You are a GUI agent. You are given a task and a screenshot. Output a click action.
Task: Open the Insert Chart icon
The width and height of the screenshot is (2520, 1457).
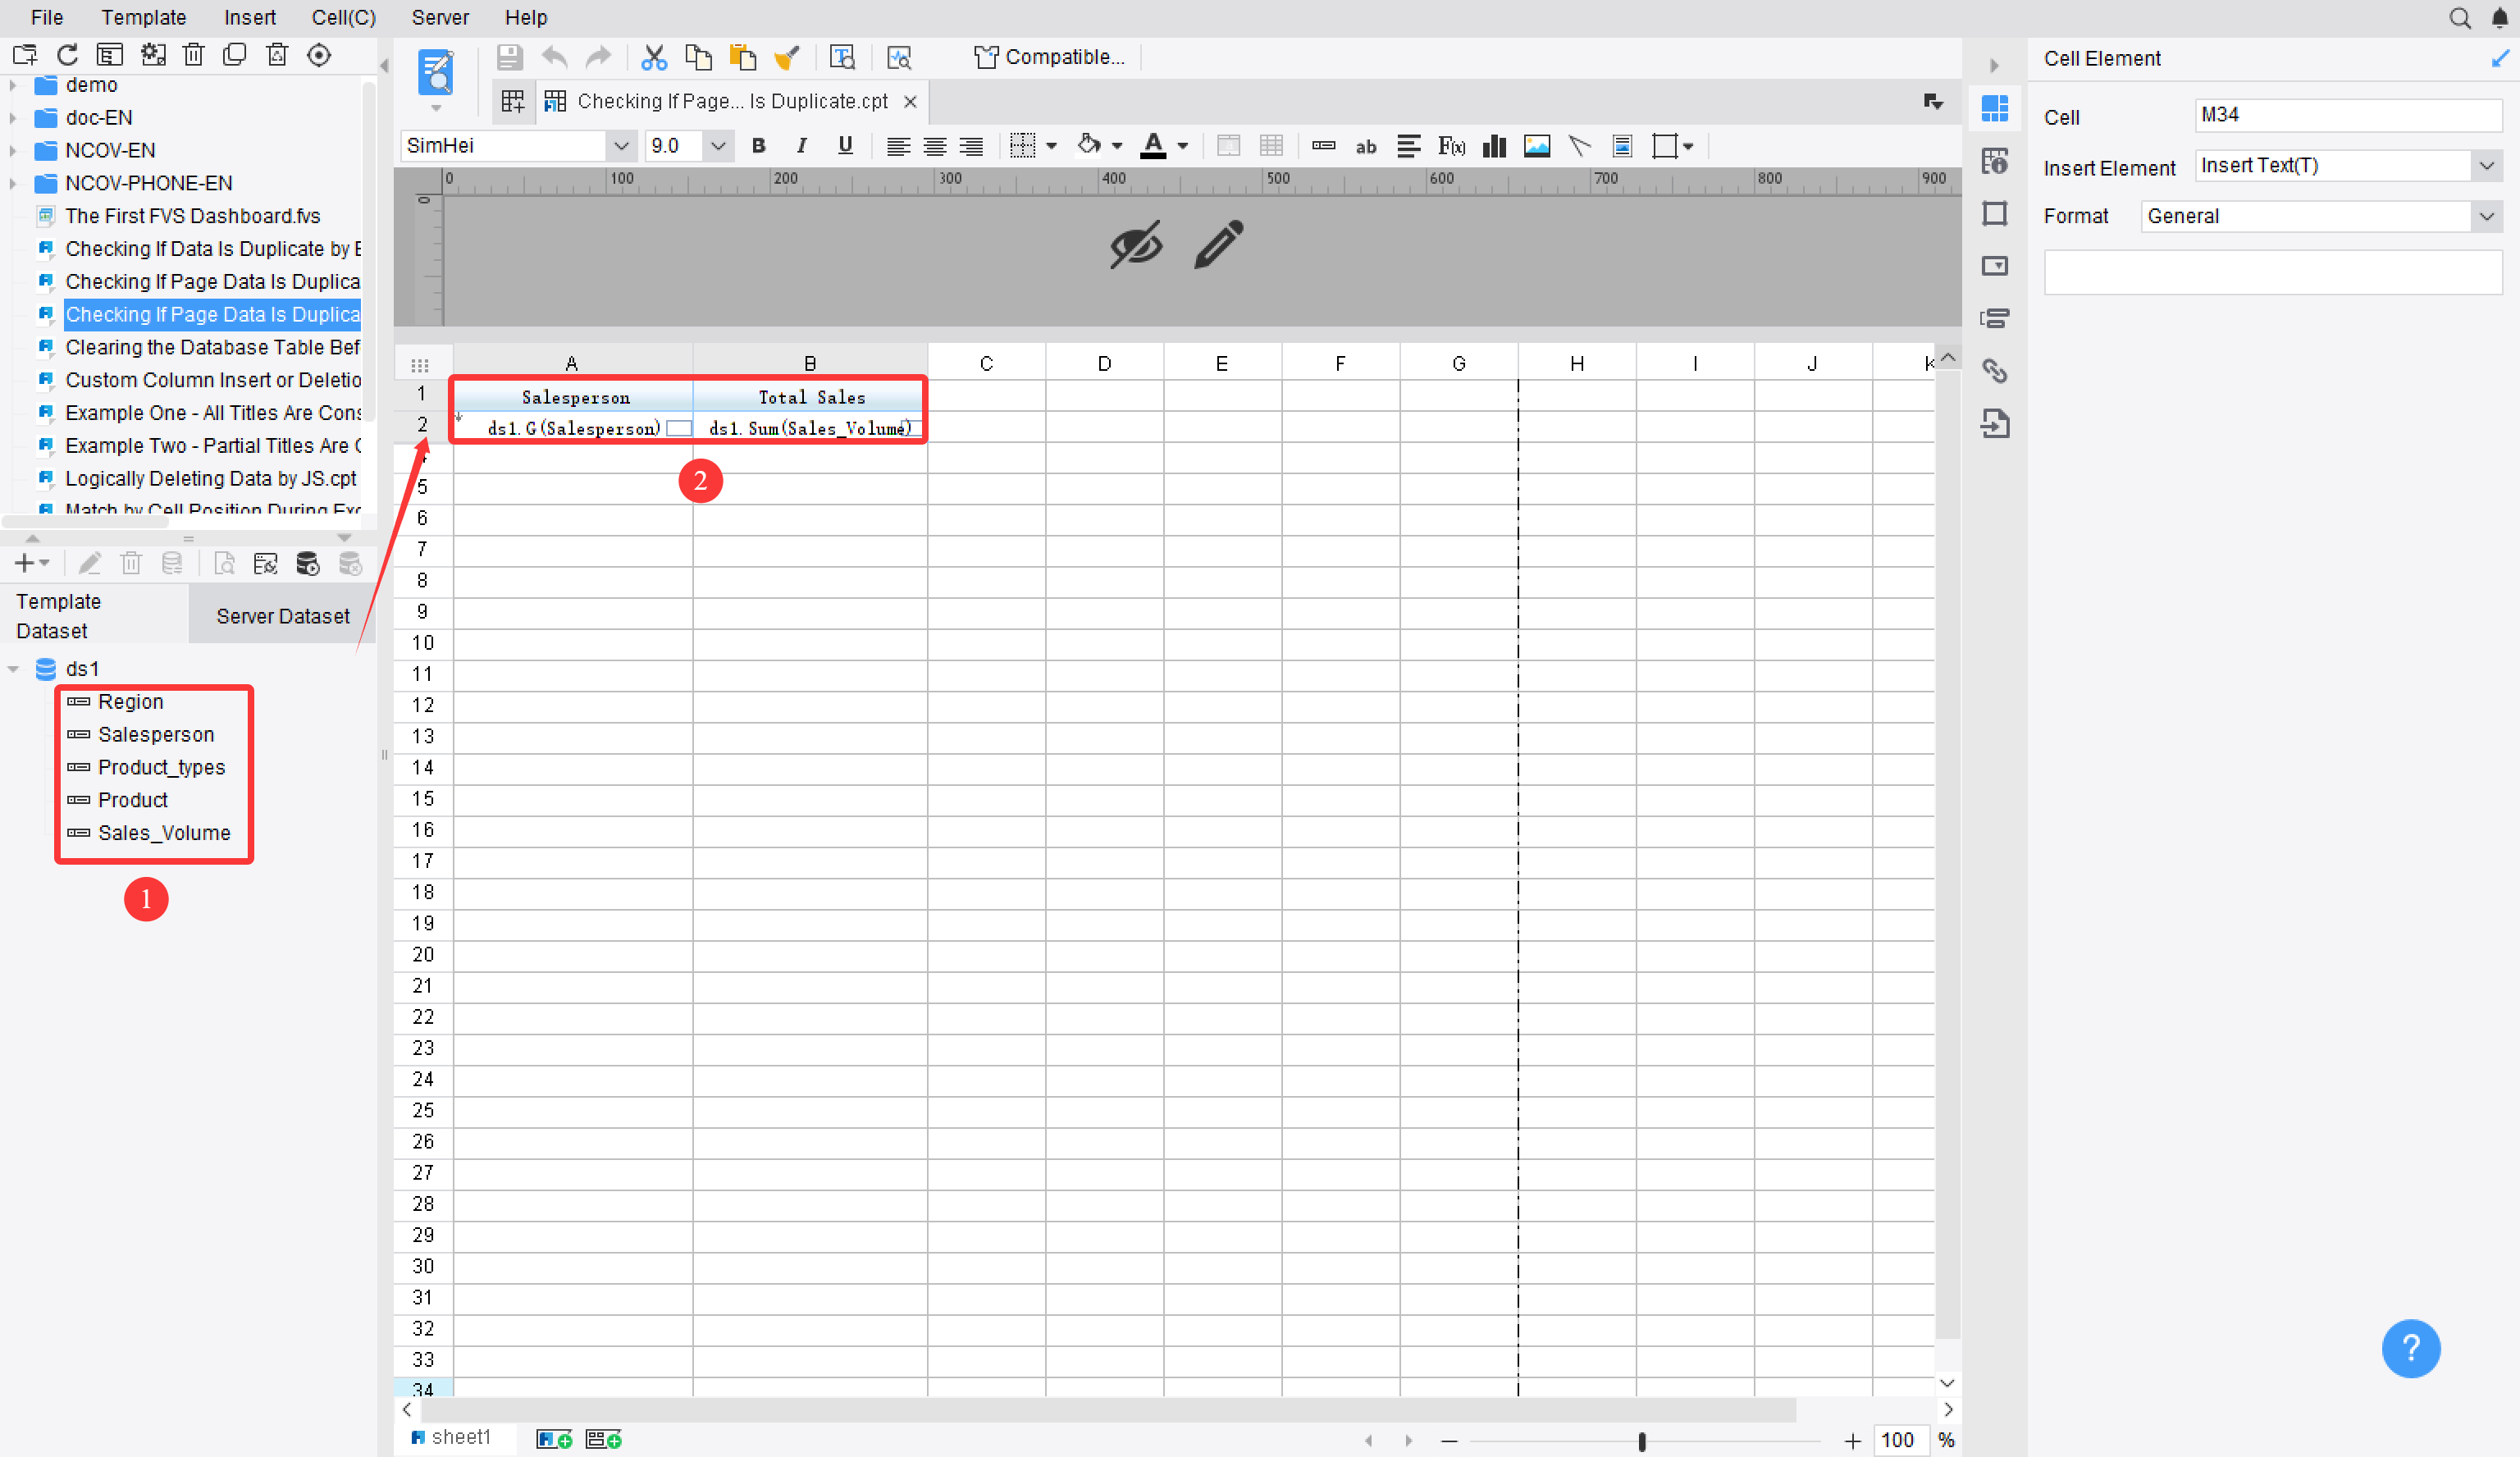click(1494, 146)
